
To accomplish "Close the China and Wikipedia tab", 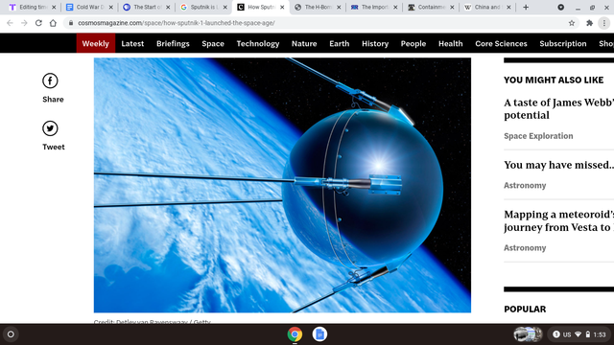I will click(x=508, y=7).
